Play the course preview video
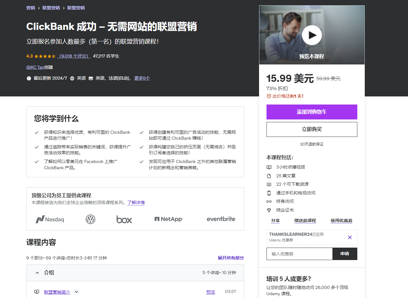The image size is (408, 298). [x=312, y=35]
